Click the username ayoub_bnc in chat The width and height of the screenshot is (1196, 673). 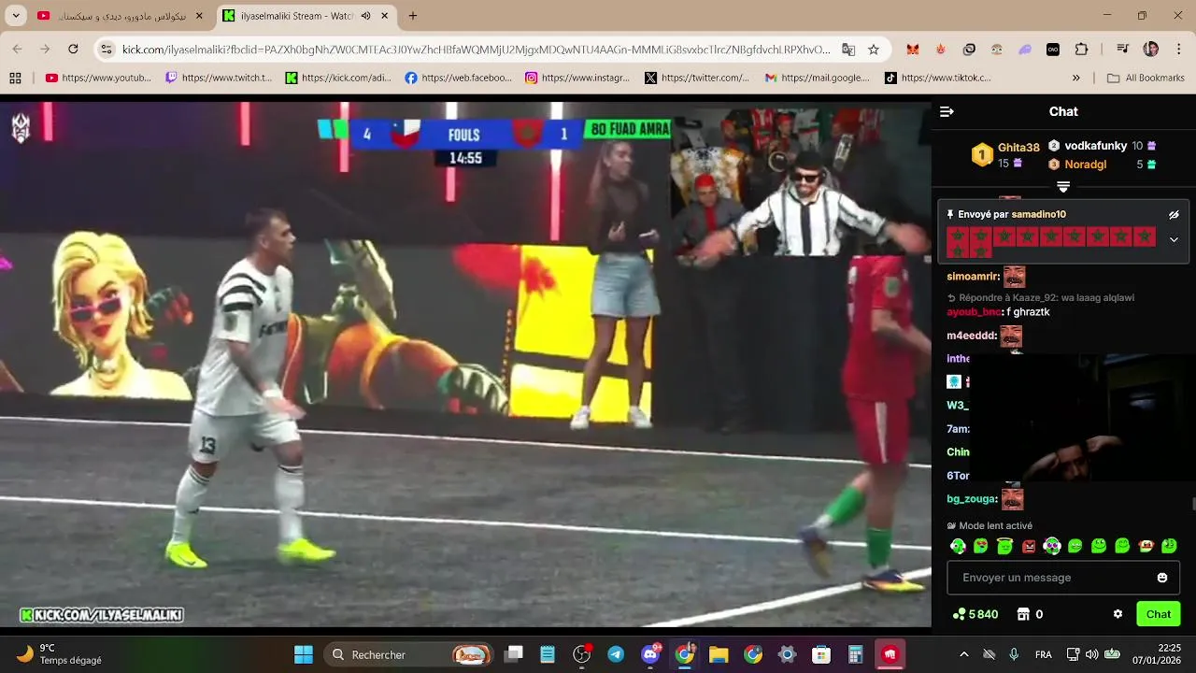tap(974, 312)
